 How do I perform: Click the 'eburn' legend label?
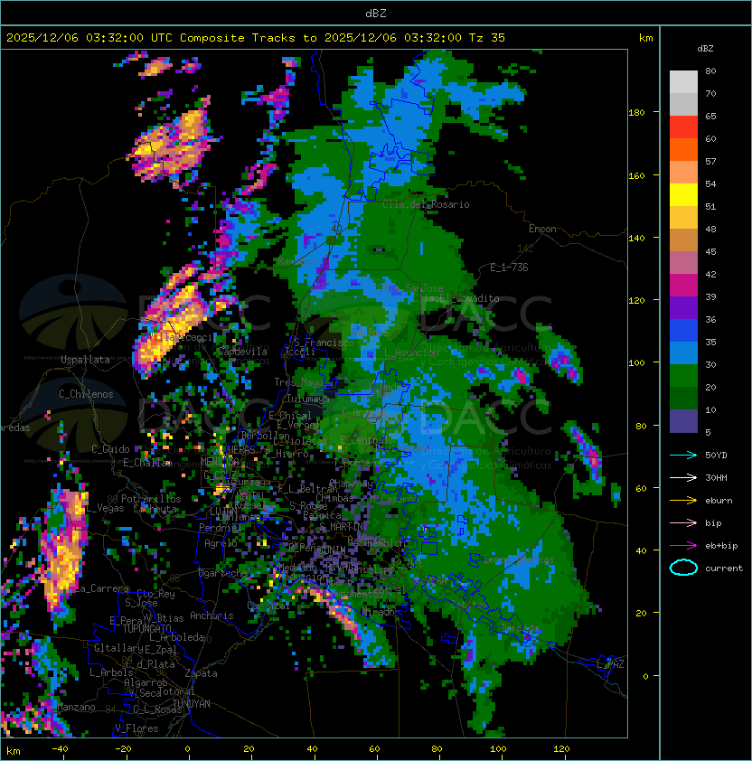coord(719,501)
